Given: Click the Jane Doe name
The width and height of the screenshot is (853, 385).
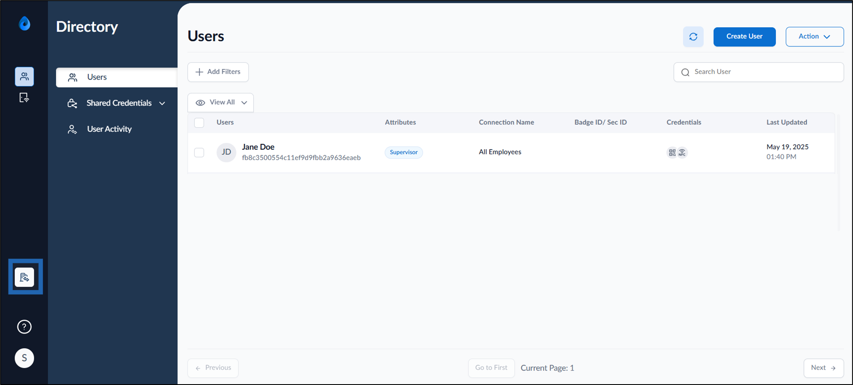Looking at the screenshot, I should [258, 147].
